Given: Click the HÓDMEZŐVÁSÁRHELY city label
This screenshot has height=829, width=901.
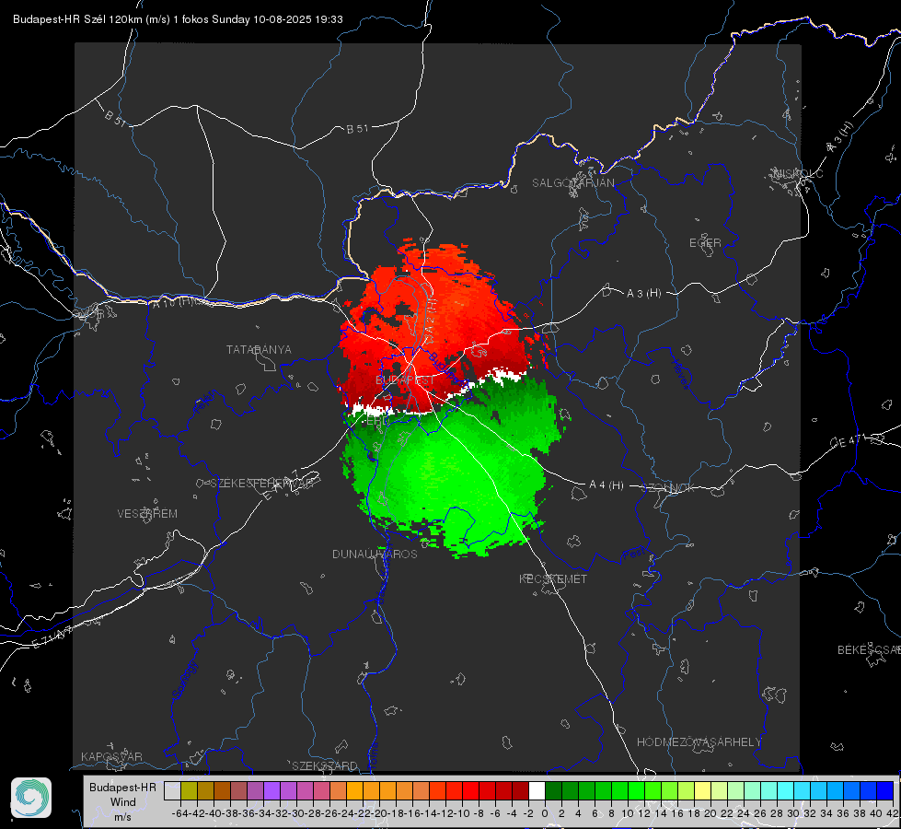Looking at the screenshot, I should pos(699,742).
